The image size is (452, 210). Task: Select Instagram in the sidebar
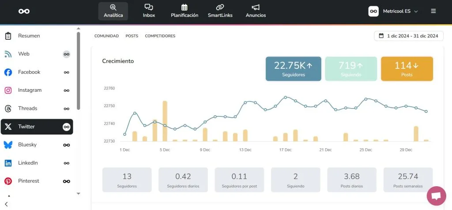pyautogui.click(x=30, y=90)
